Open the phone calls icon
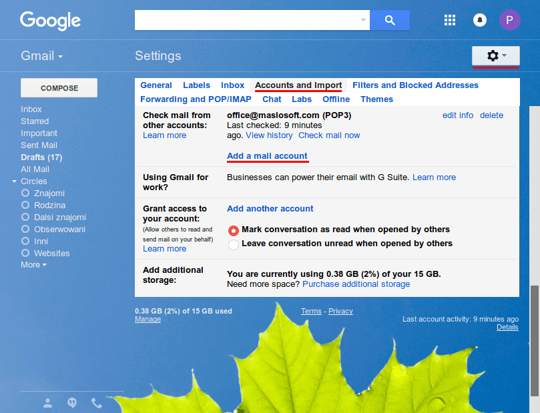The height and width of the screenshot is (413, 540). [x=96, y=403]
